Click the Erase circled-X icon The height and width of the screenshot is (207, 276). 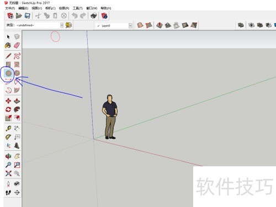click(x=64, y=16)
